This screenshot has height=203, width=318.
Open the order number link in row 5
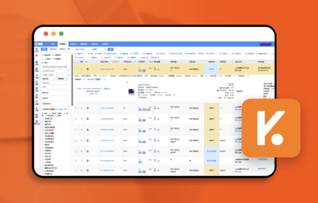point(107,140)
